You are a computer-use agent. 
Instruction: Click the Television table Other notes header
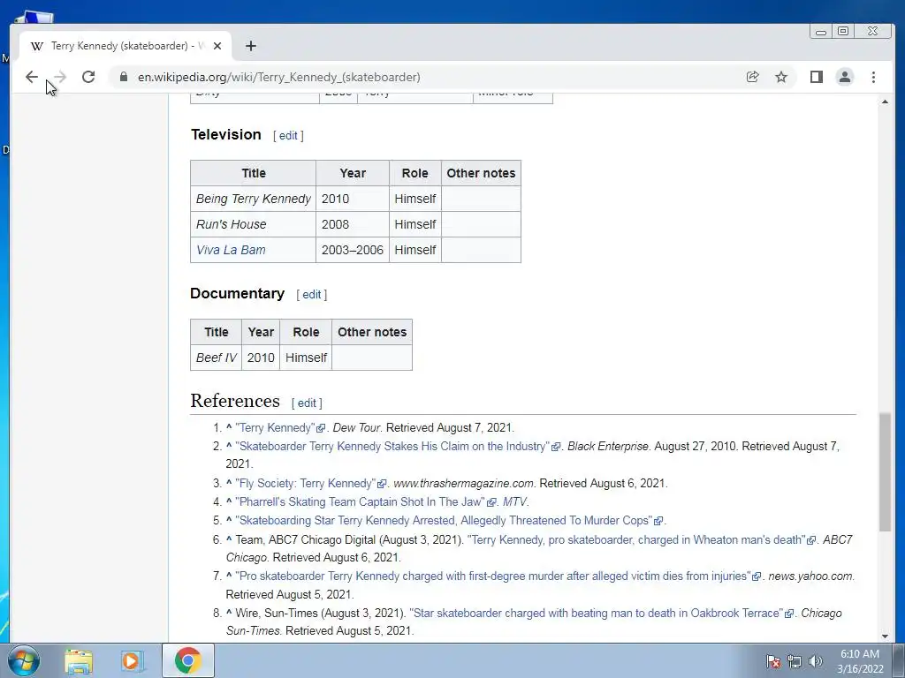(x=481, y=173)
